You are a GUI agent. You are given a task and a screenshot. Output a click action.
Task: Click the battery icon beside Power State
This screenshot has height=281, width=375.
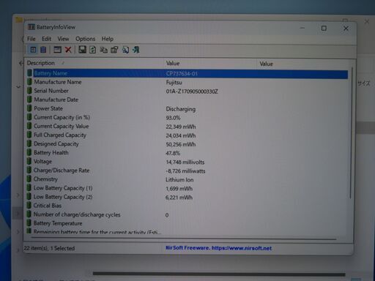click(29, 108)
